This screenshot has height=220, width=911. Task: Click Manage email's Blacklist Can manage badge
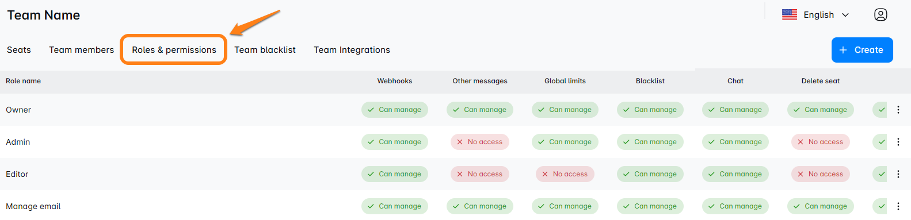tap(650, 206)
